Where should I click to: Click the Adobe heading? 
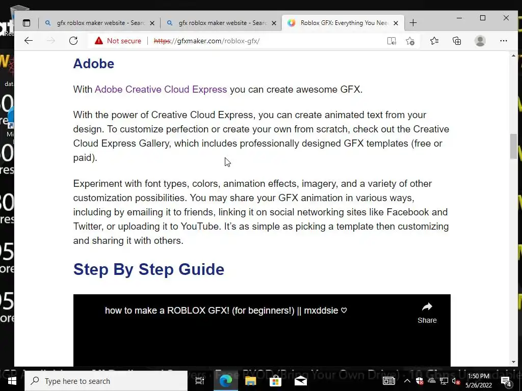[x=94, y=64]
